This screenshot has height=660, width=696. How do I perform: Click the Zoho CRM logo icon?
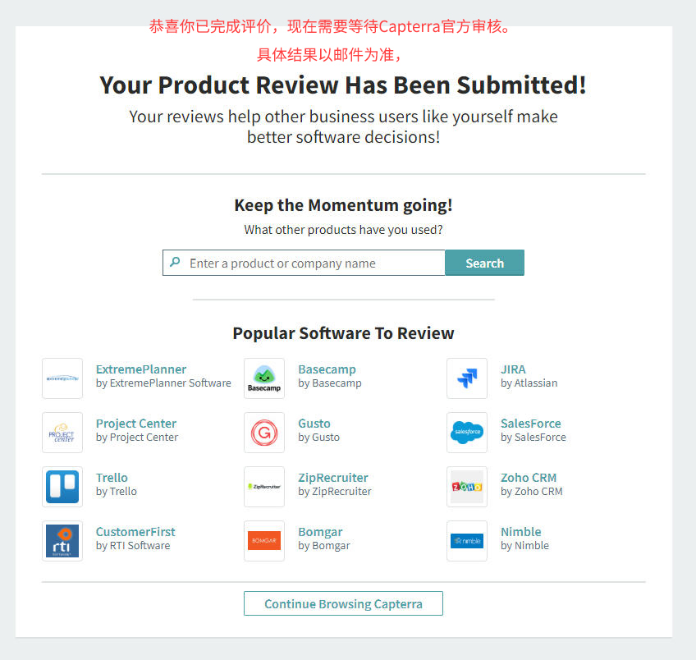pyautogui.click(x=467, y=487)
